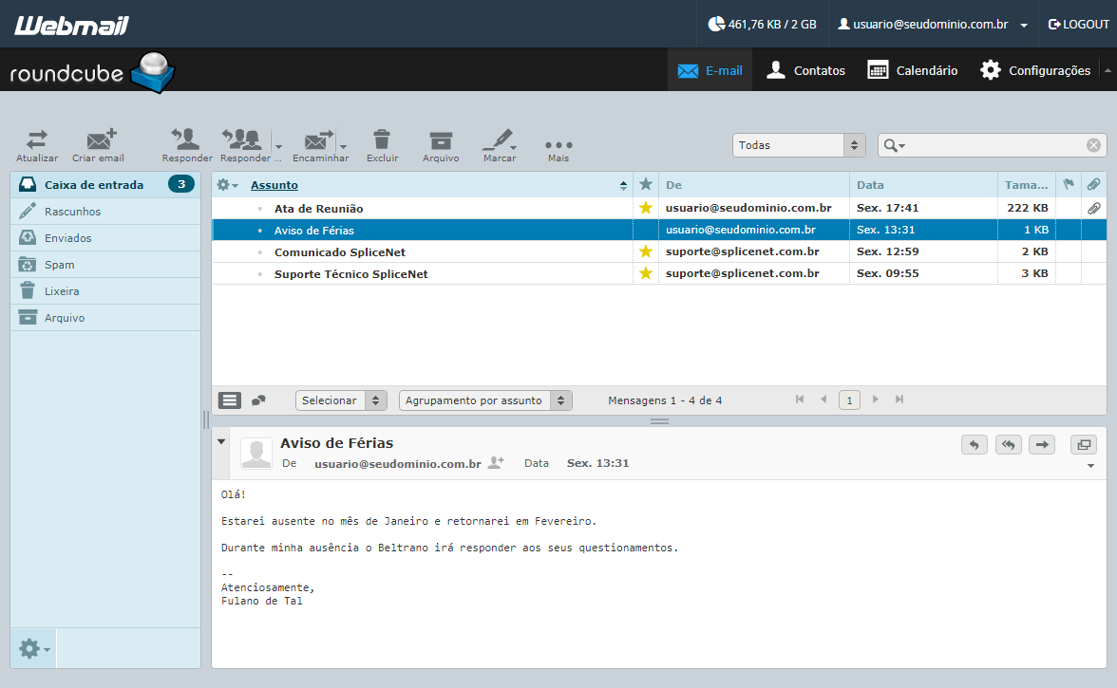Open the Configurações tab
Viewport: 1117px width, 688px height.
point(1035,70)
